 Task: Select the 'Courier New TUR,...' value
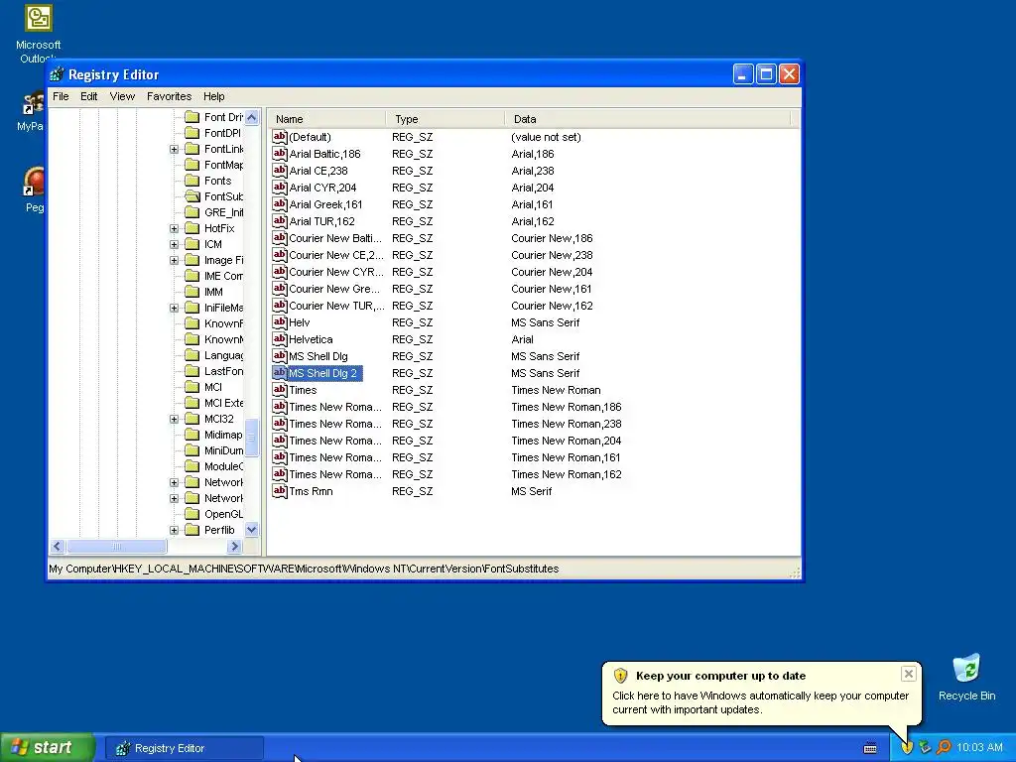click(336, 306)
